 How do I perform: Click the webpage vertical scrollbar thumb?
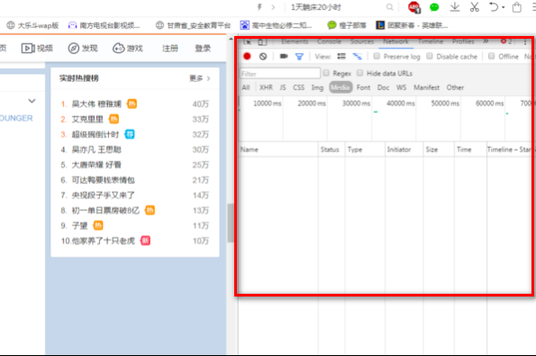[x=231, y=223]
